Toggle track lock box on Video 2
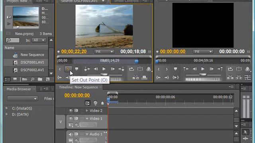Screen dimensions: 255x143 [x=82, y=110]
